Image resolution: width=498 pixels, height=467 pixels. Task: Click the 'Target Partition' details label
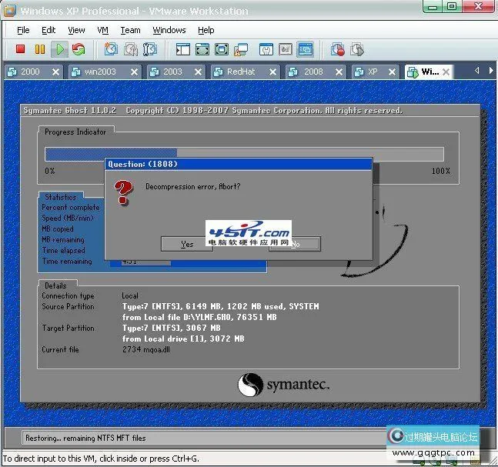(68, 328)
